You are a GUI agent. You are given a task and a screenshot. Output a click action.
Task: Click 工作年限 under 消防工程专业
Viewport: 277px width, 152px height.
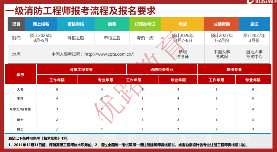click(x=57, y=80)
